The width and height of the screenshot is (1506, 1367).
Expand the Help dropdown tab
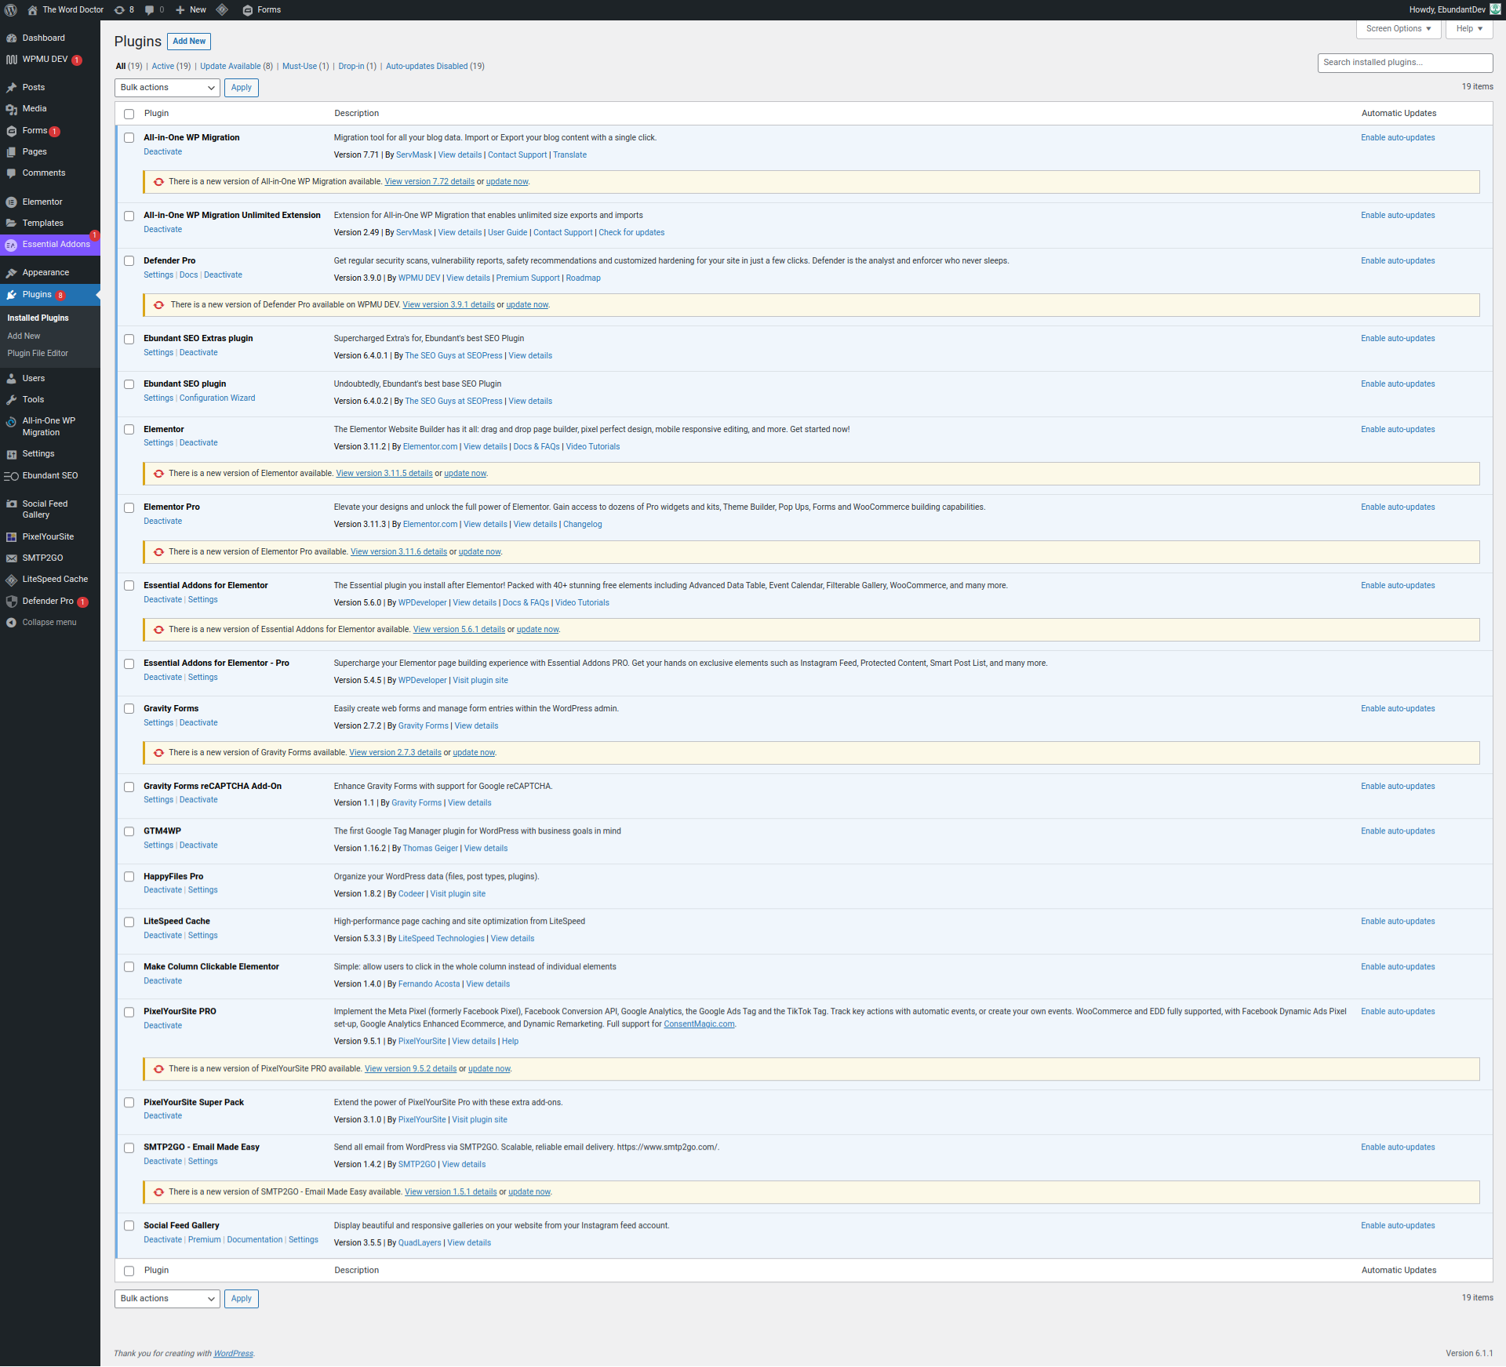(x=1468, y=29)
